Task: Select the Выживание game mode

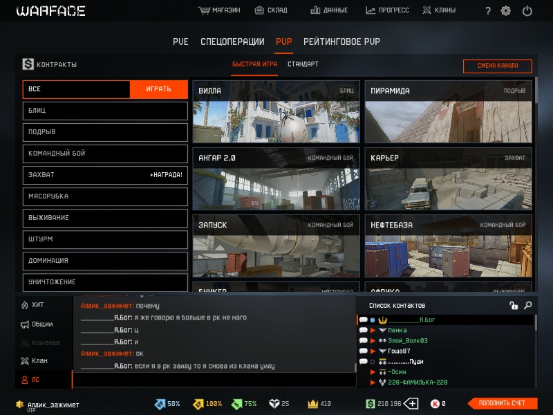Action: click(x=105, y=218)
